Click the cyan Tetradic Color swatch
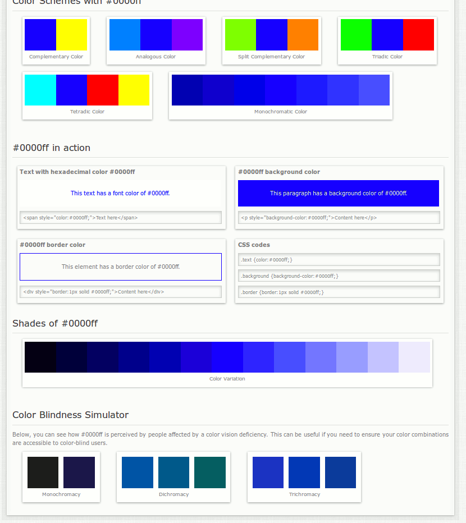Viewport: 466px width, 523px height. pyautogui.click(x=40, y=90)
